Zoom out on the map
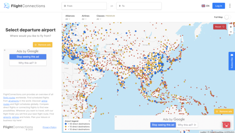This screenshot has width=235, height=133. coord(231,32)
